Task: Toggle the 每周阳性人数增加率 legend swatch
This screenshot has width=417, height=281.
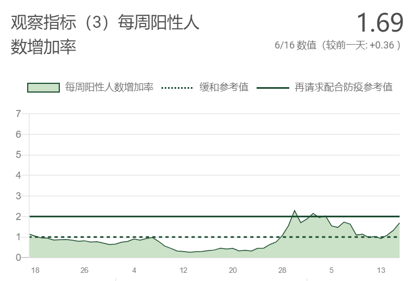Action: 43,88
